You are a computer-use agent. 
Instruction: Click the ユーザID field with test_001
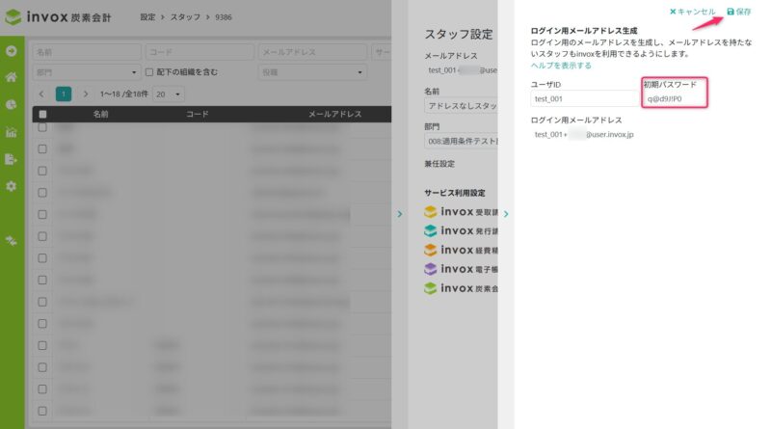pyautogui.click(x=585, y=99)
